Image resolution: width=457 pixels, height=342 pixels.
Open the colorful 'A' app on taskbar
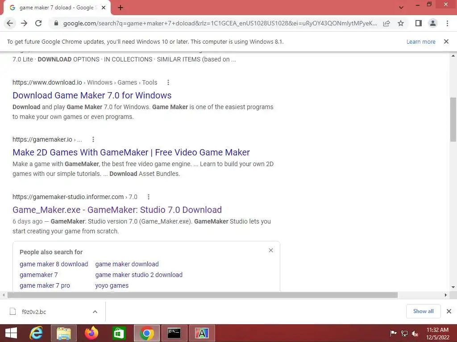tap(202, 333)
